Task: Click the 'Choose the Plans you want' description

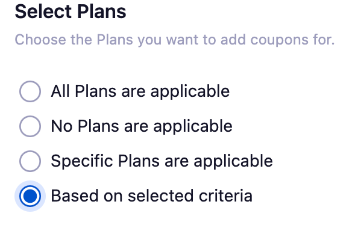Action: pyautogui.click(x=175, y=40)
